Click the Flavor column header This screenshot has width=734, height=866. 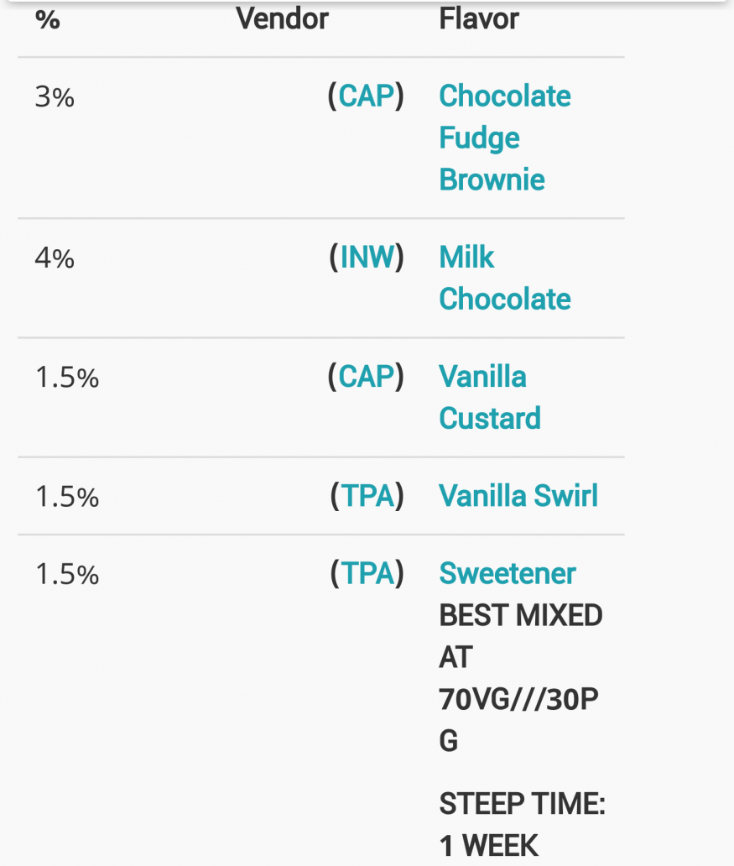pos(479,18)
